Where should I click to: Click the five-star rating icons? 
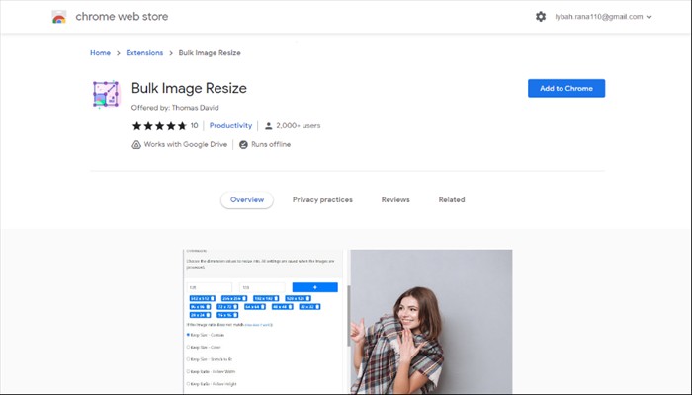pos(158,126)
